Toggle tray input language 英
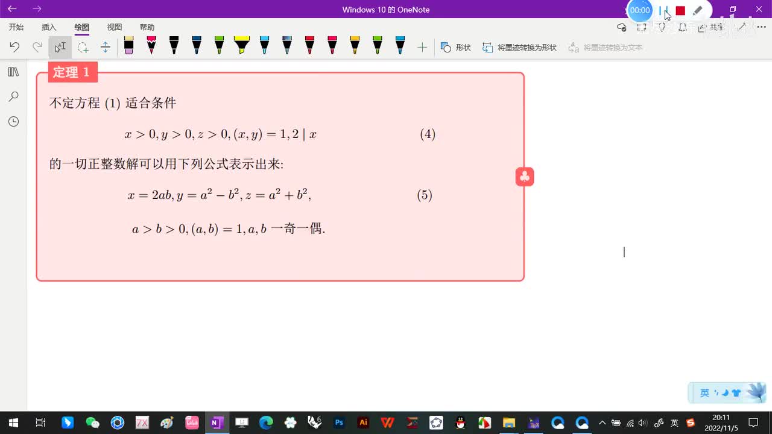Screen dimensions: 772x434 click(674, 423)
